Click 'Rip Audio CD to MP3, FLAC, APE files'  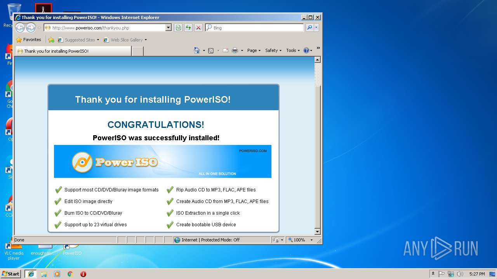(216, 190)
